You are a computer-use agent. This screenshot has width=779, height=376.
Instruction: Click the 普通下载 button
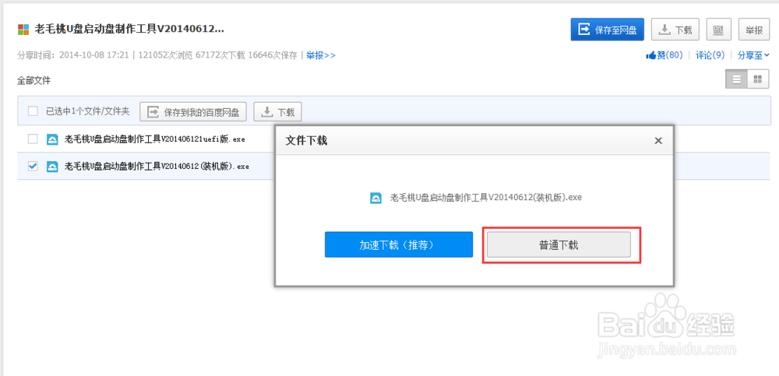tap(559, 245)
